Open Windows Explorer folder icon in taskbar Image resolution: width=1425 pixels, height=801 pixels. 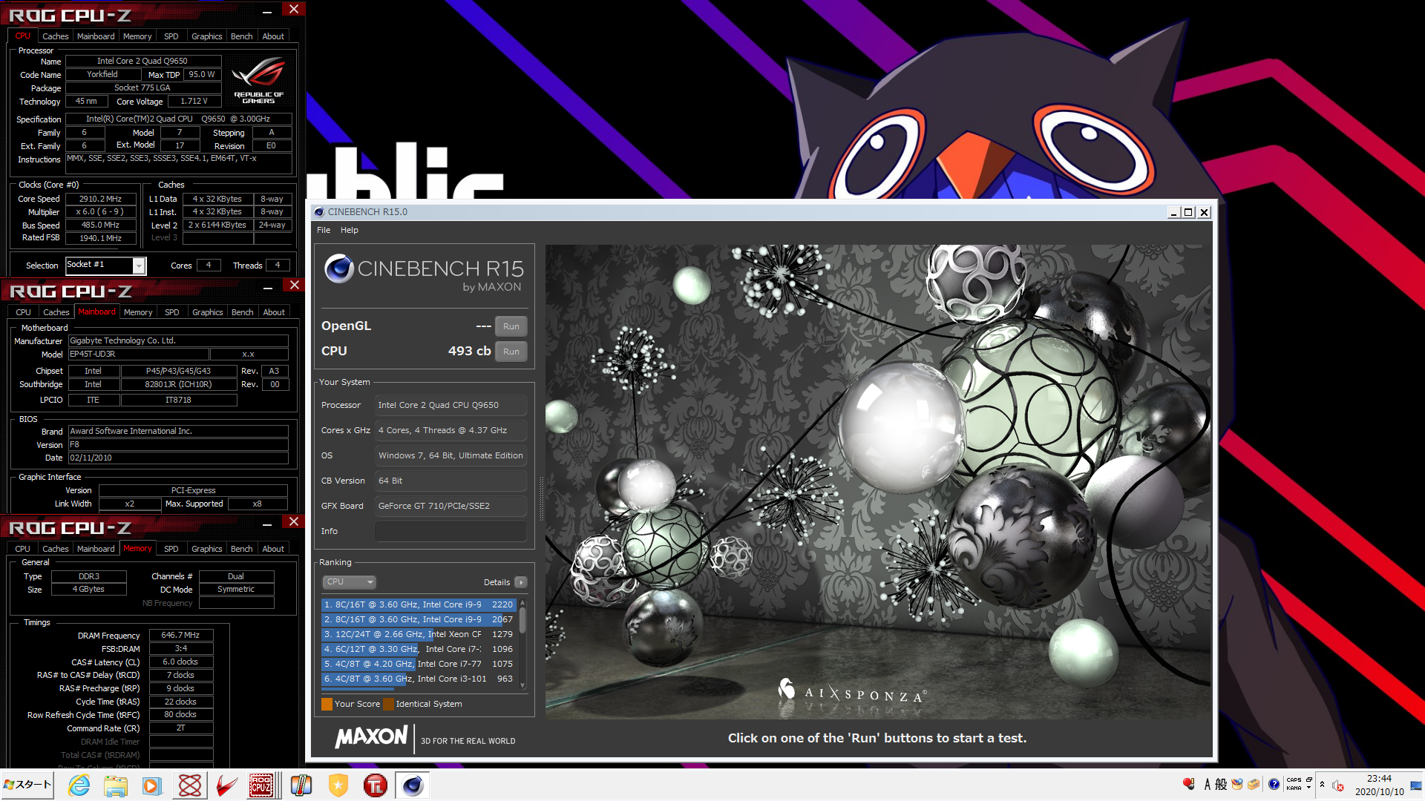point(115,785)
